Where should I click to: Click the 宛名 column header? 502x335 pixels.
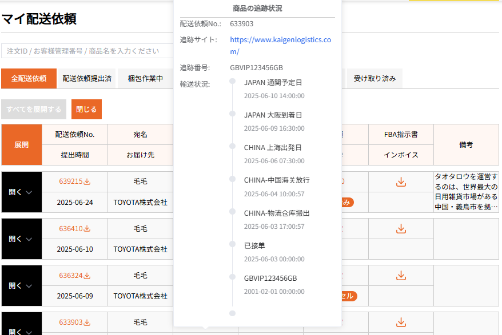click(x=140, y=135)
